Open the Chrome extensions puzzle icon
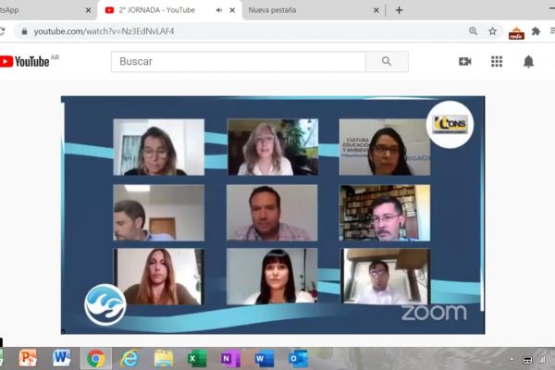 click(536, 31)
